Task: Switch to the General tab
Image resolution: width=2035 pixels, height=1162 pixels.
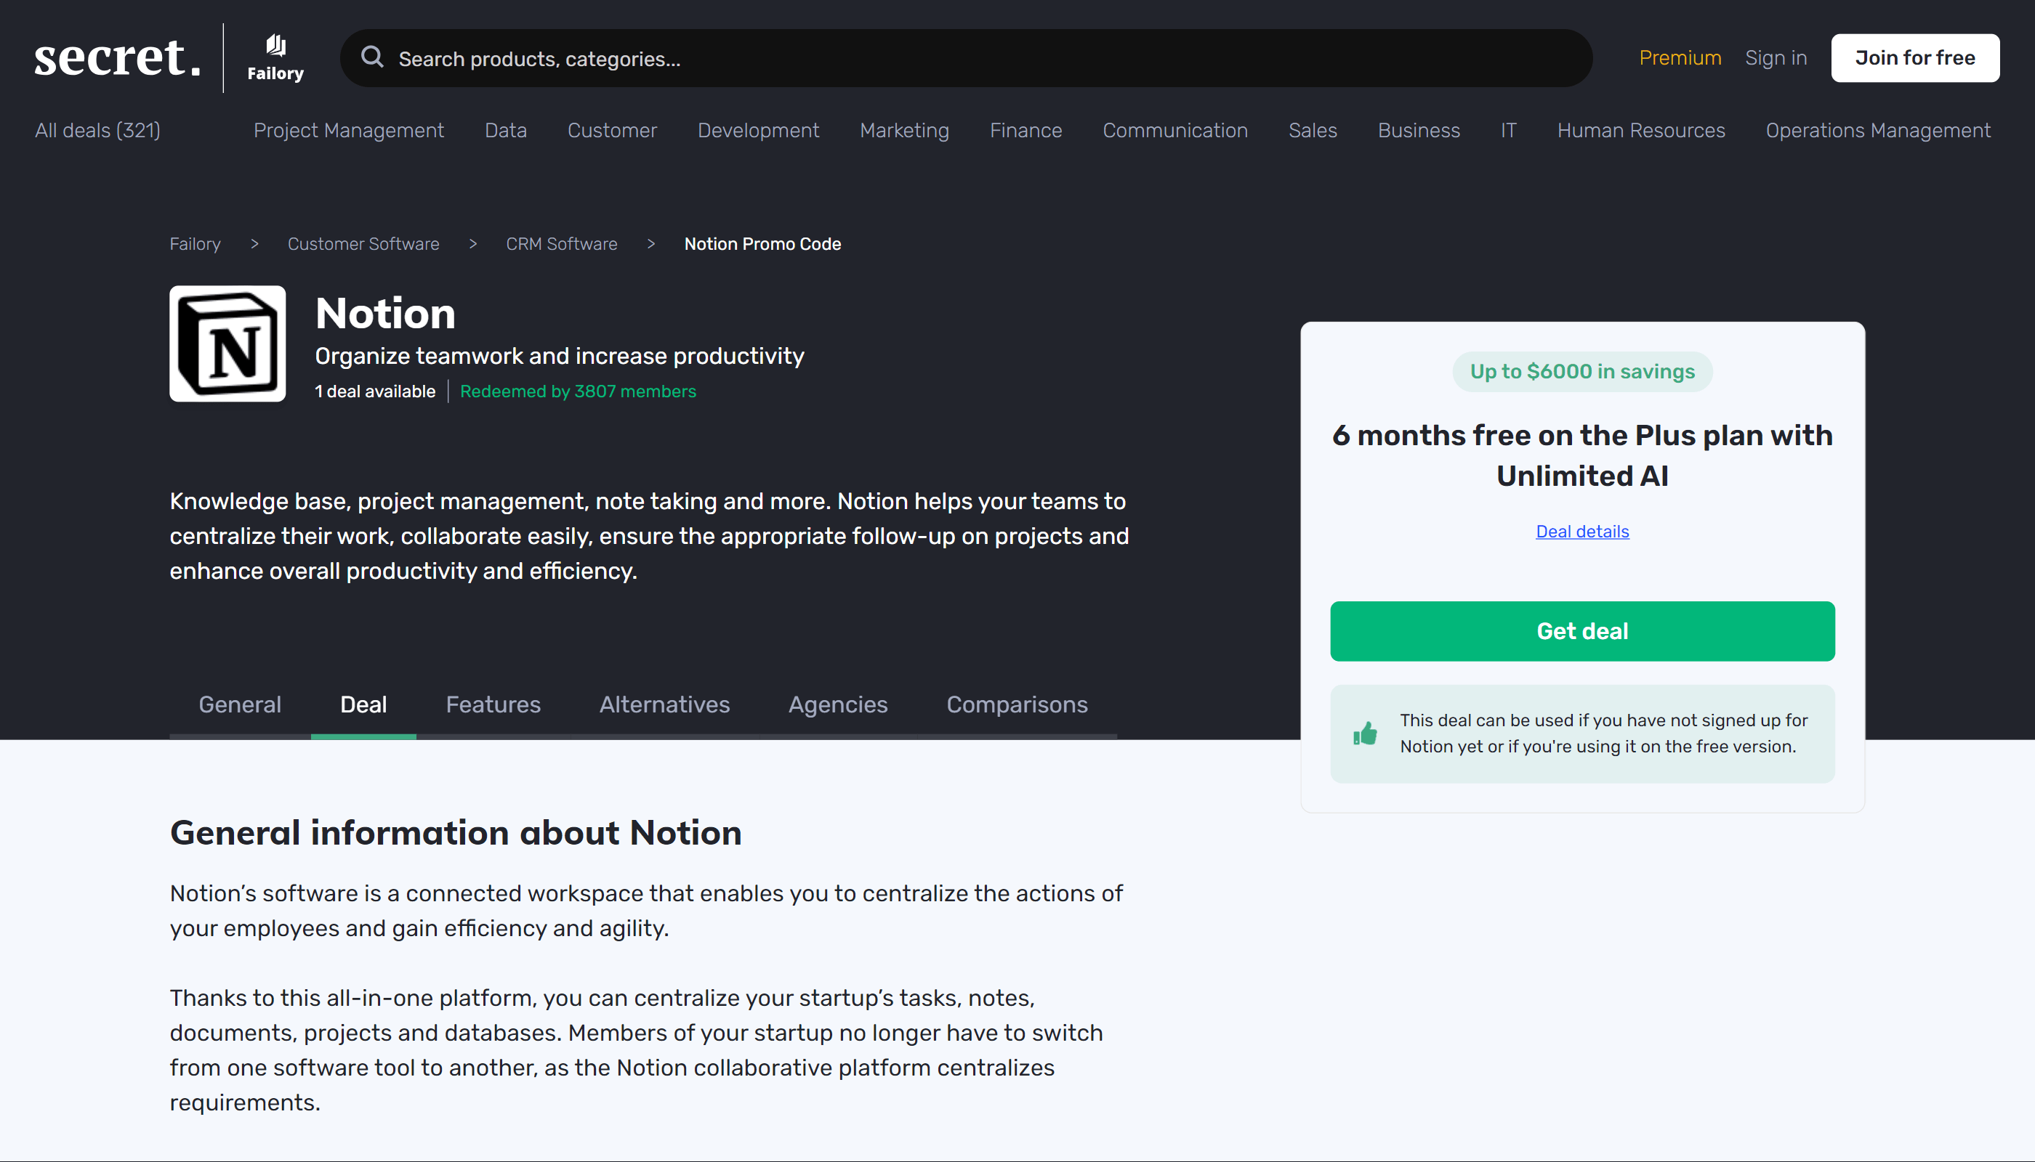Action: click(x=240, y=704)
